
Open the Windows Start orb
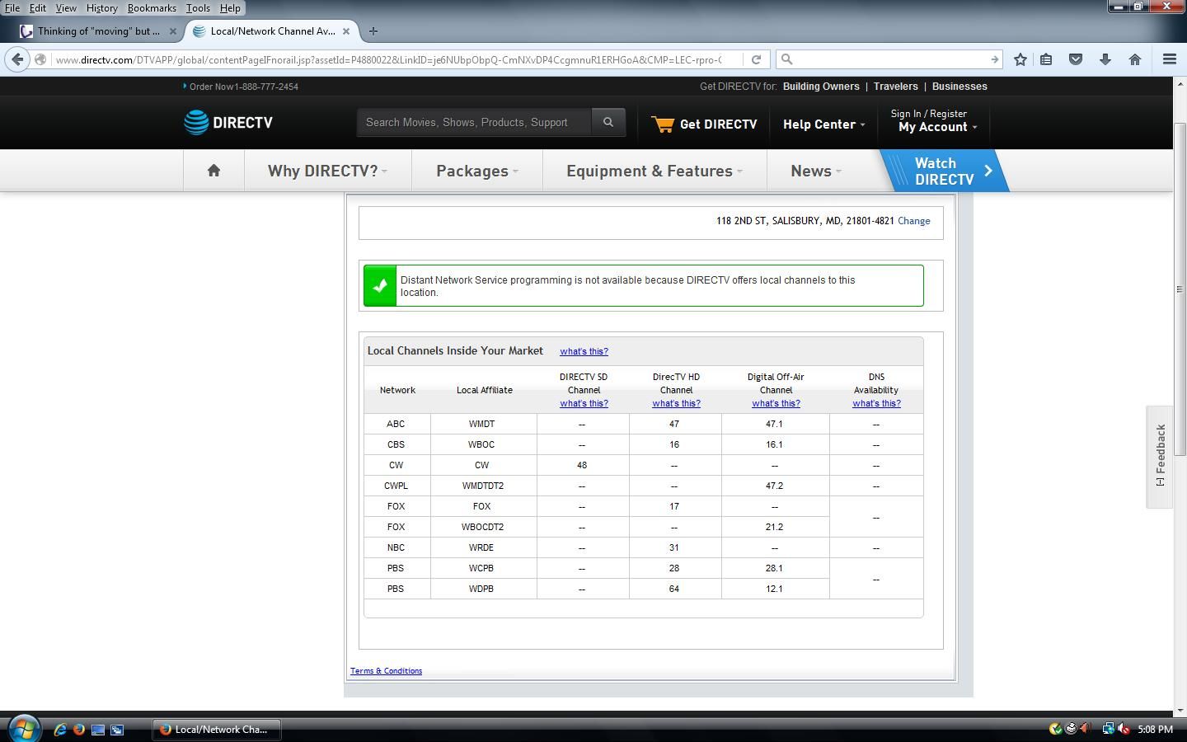(x=24, y=729)
